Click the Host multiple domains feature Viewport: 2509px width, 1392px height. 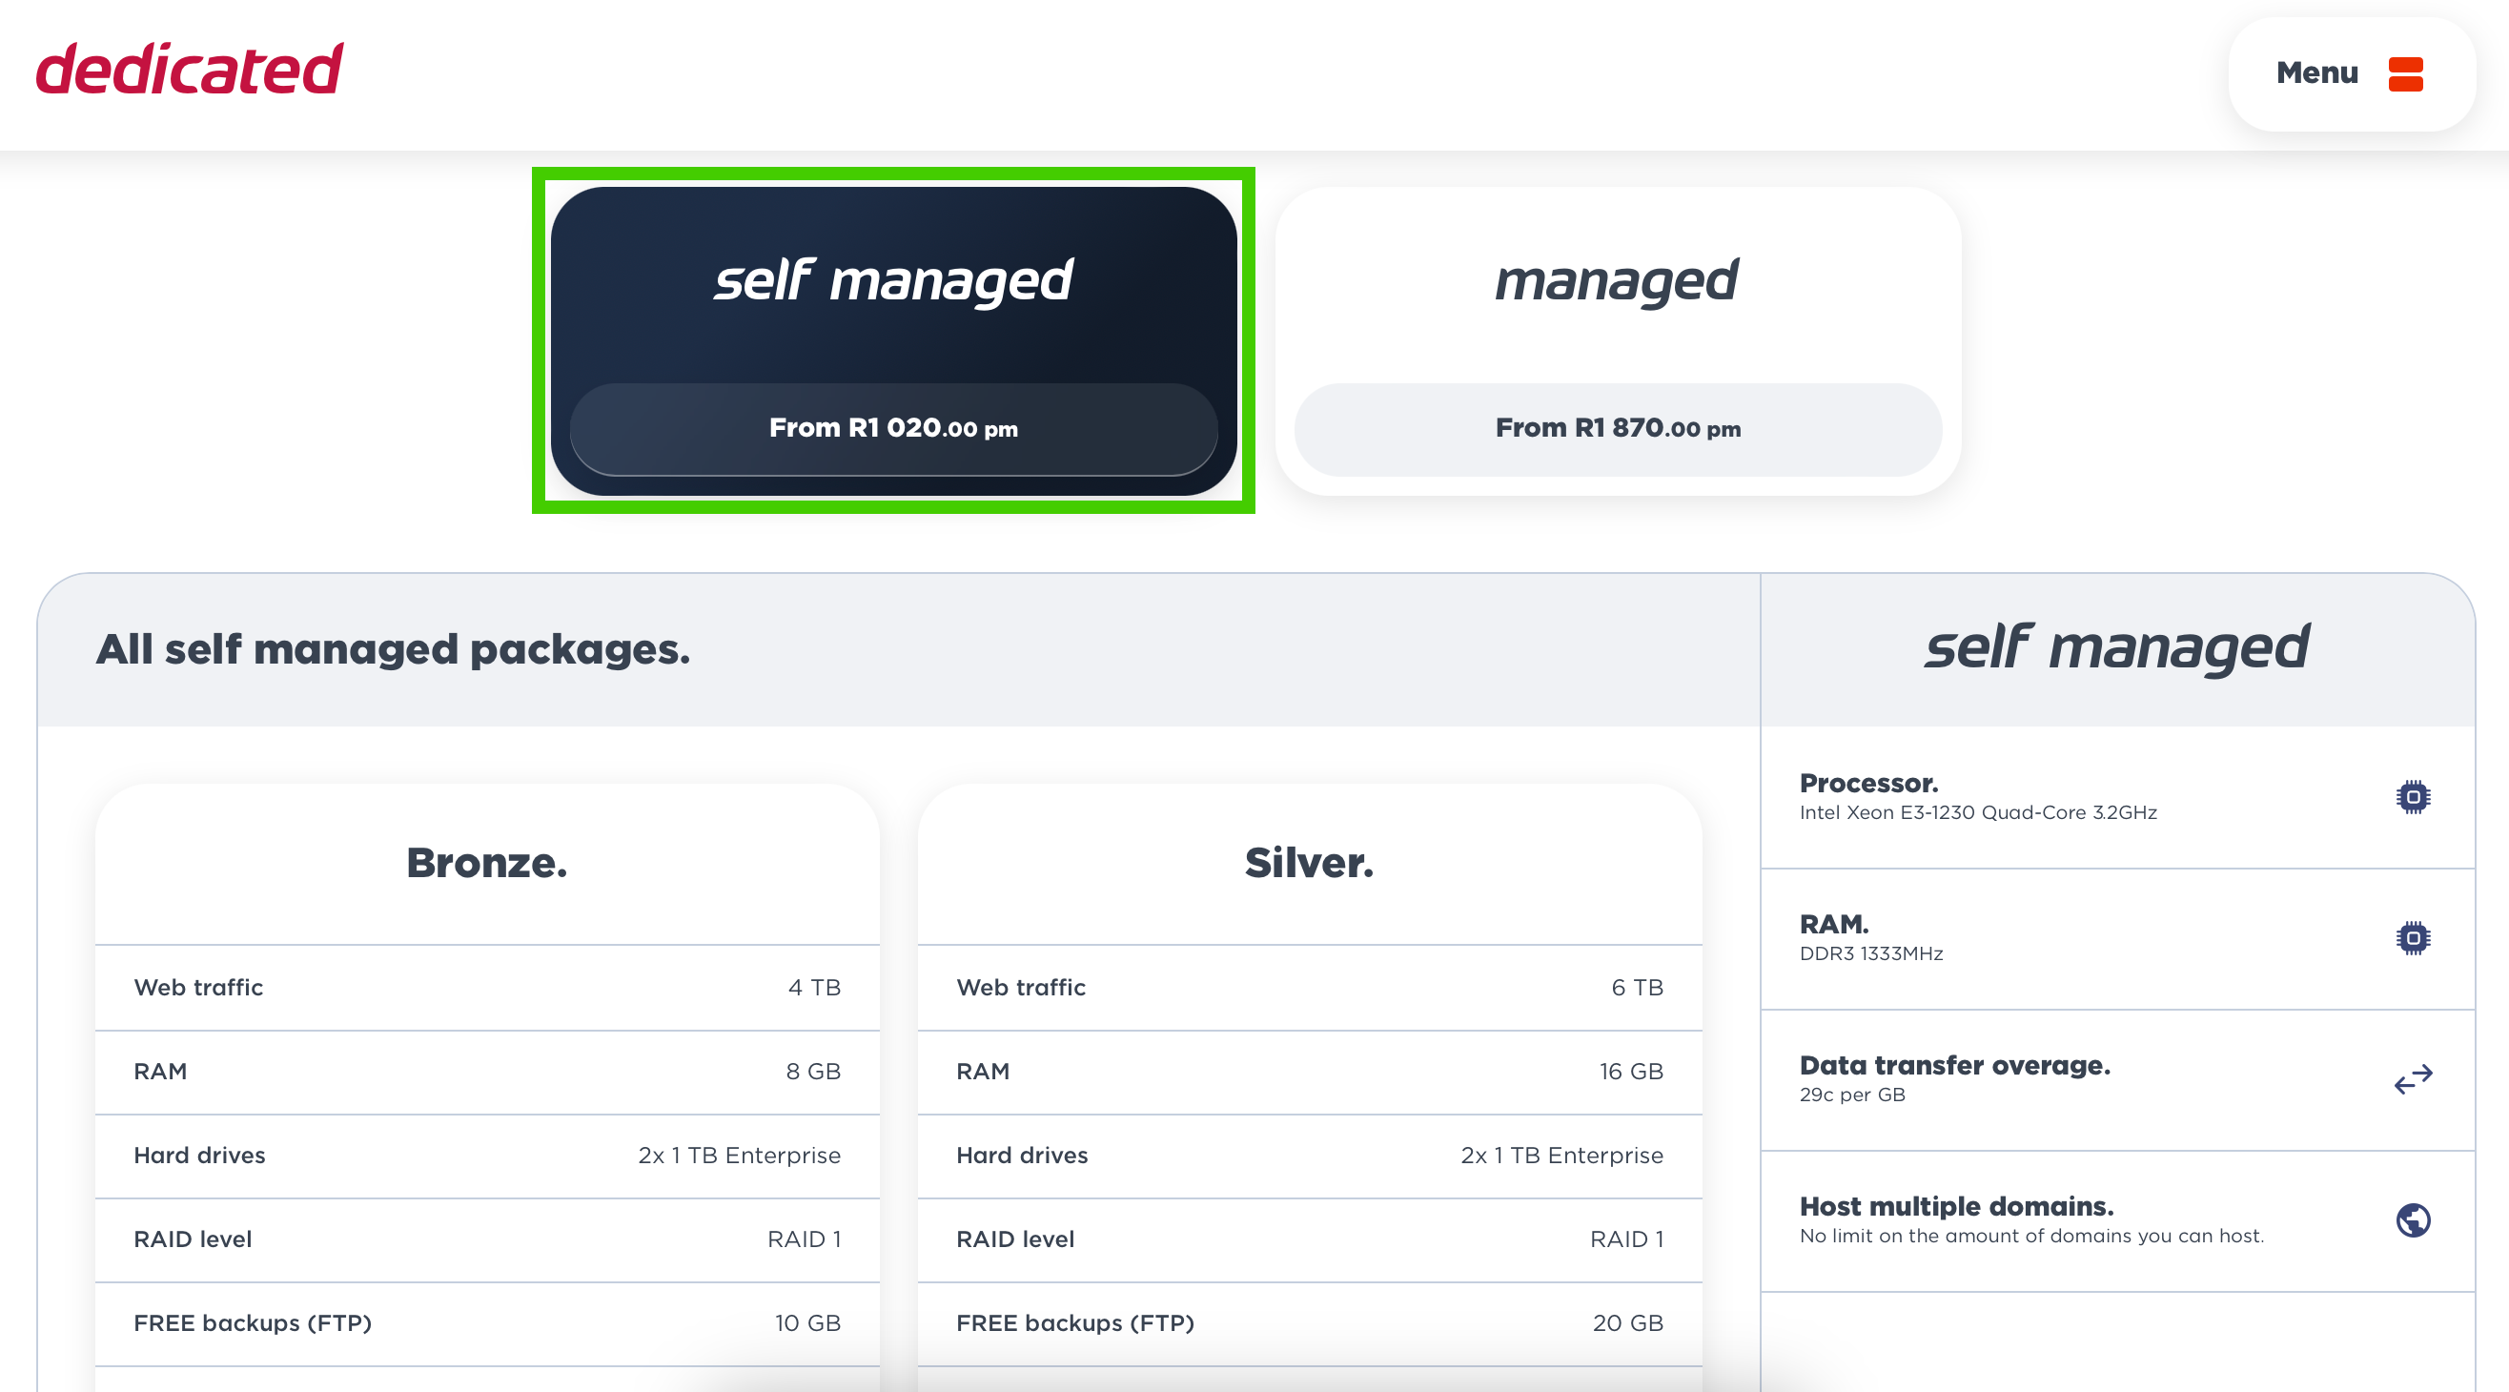(x=2030, y=1220)
